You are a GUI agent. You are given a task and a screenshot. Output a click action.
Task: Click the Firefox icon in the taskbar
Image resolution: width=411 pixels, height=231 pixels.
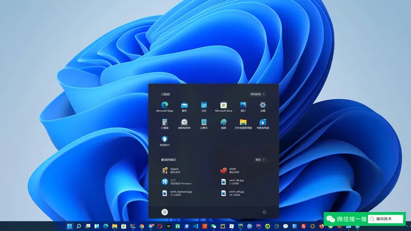tap(322, 226)
